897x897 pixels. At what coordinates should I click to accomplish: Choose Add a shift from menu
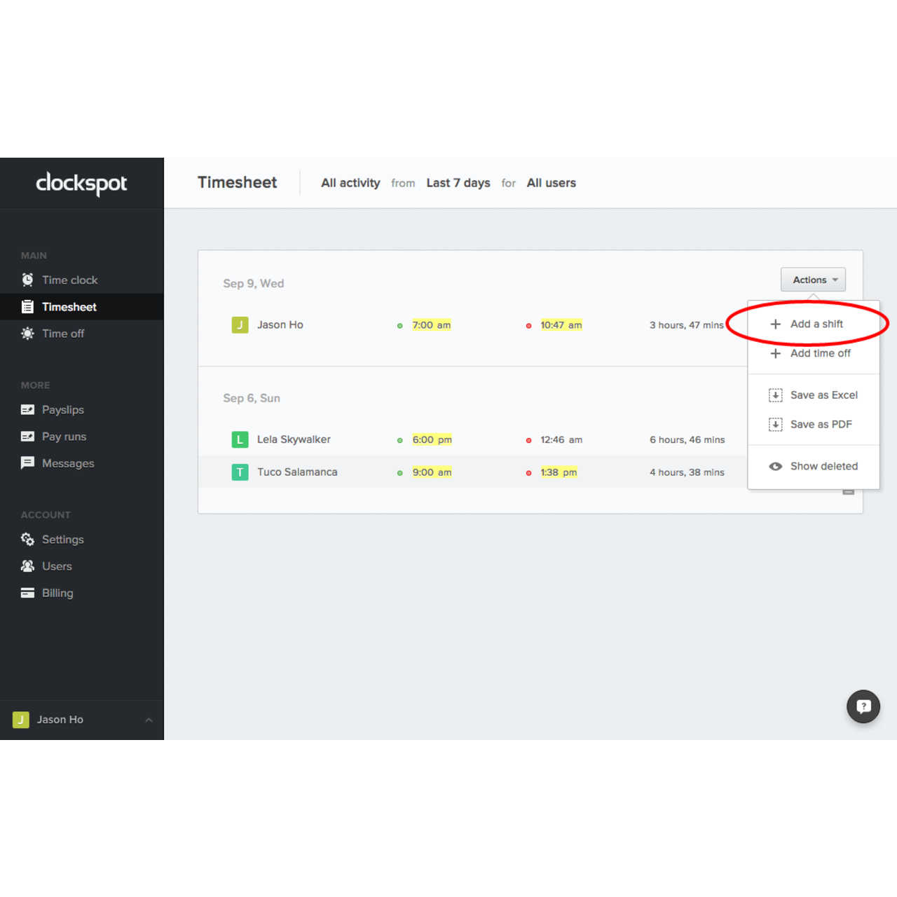pos(816,324)
